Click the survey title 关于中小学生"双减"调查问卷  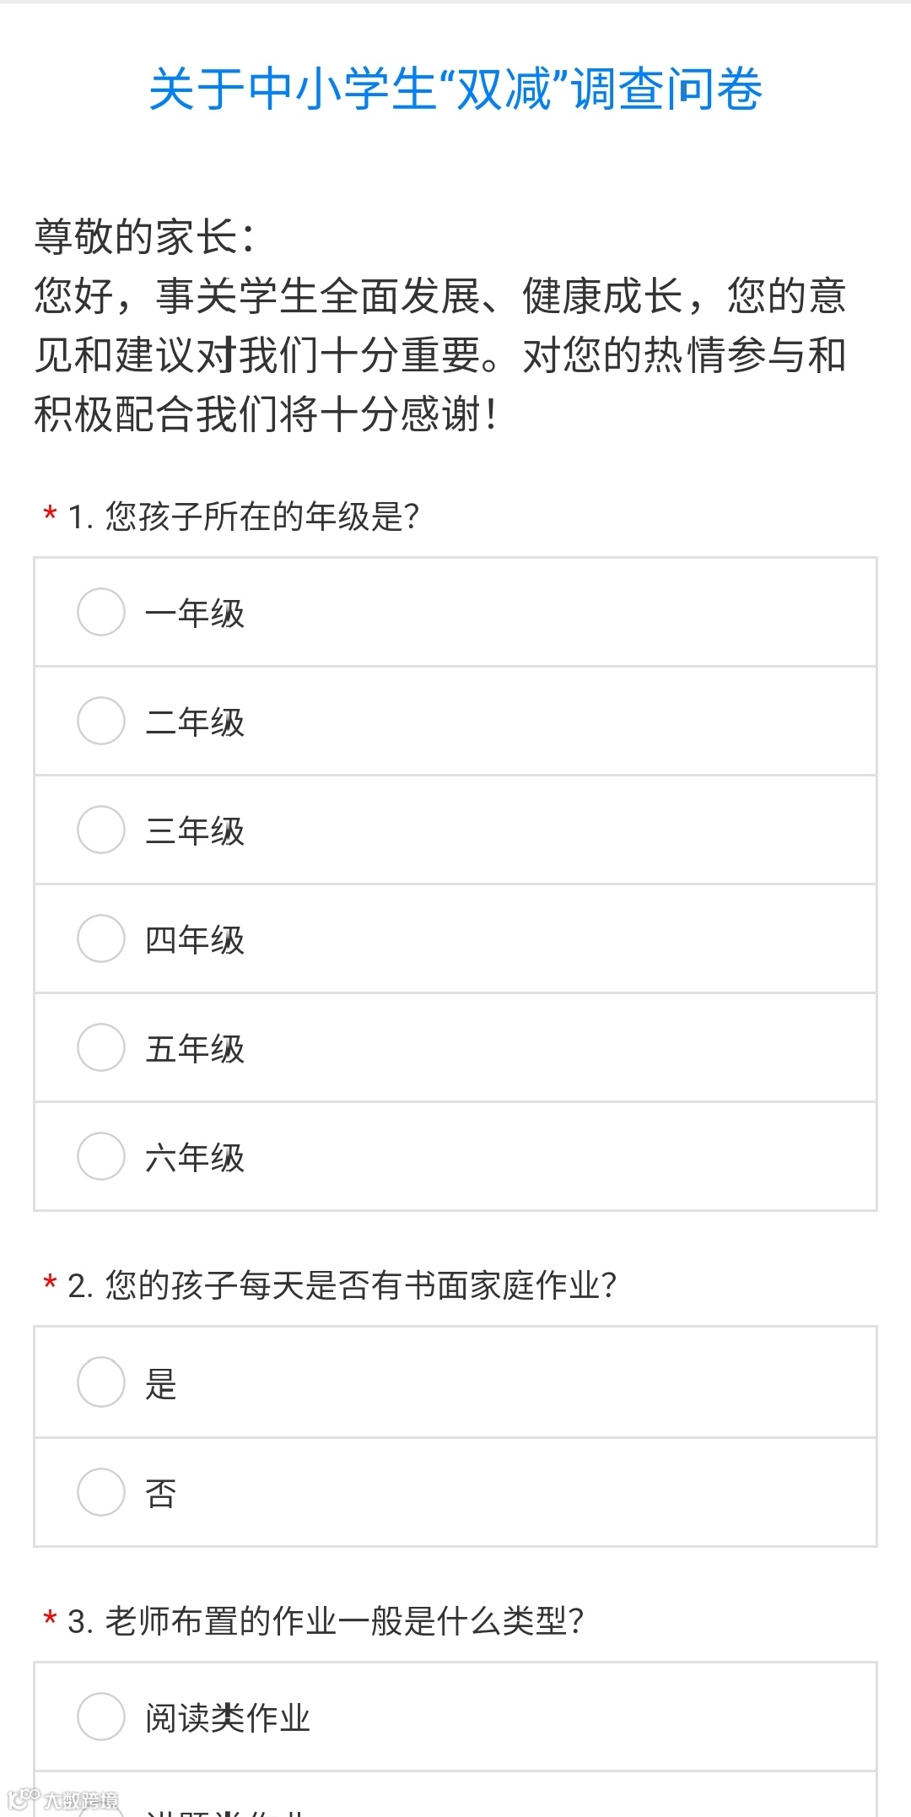455,89
